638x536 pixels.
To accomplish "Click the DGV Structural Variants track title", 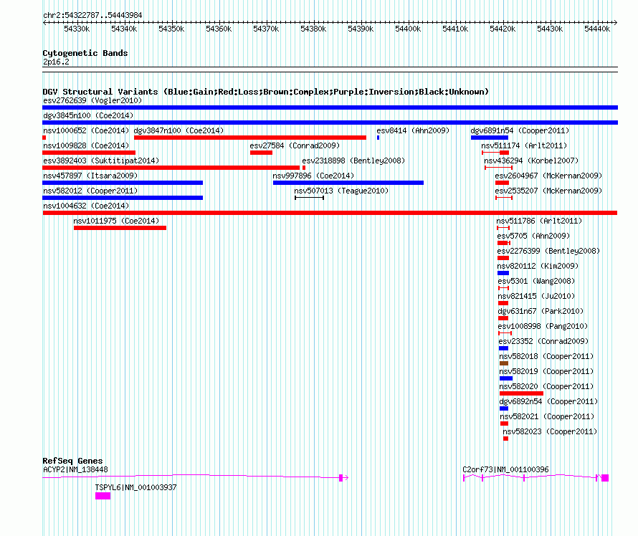I will [x=266, y=92].
